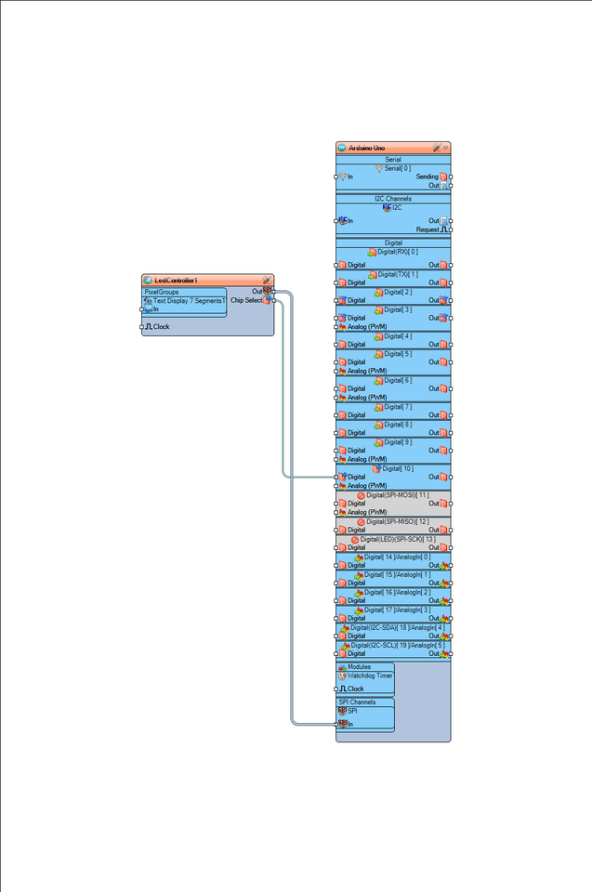This screenshot has height=892, width=592.
Task: Select the LedController1 Out SPI pin icon
Action: 267,291
